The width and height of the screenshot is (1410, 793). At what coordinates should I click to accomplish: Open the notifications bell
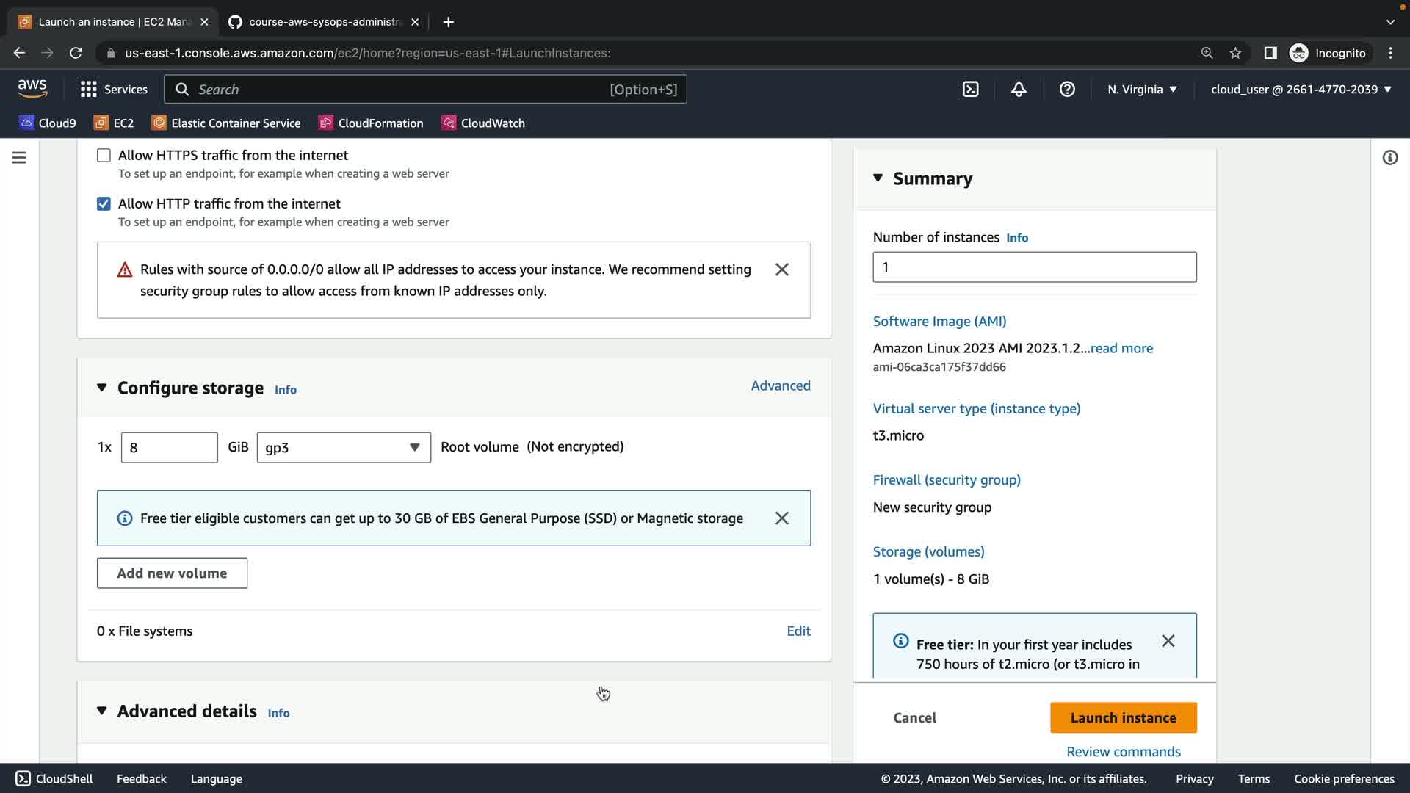pyautogui.click(x=1019, y=90)
